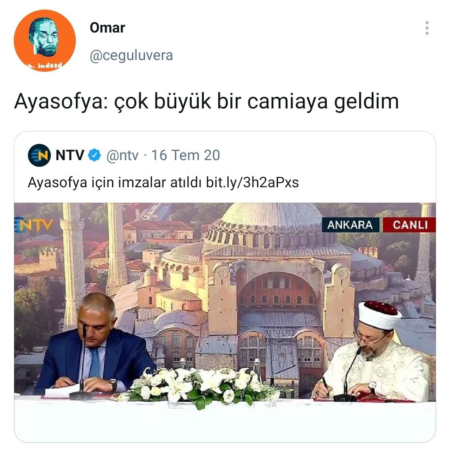Image resolution: width=450 pixels, height=450 pixels.
Task: Click the NTV round profile logo
Action: [39, 156]
